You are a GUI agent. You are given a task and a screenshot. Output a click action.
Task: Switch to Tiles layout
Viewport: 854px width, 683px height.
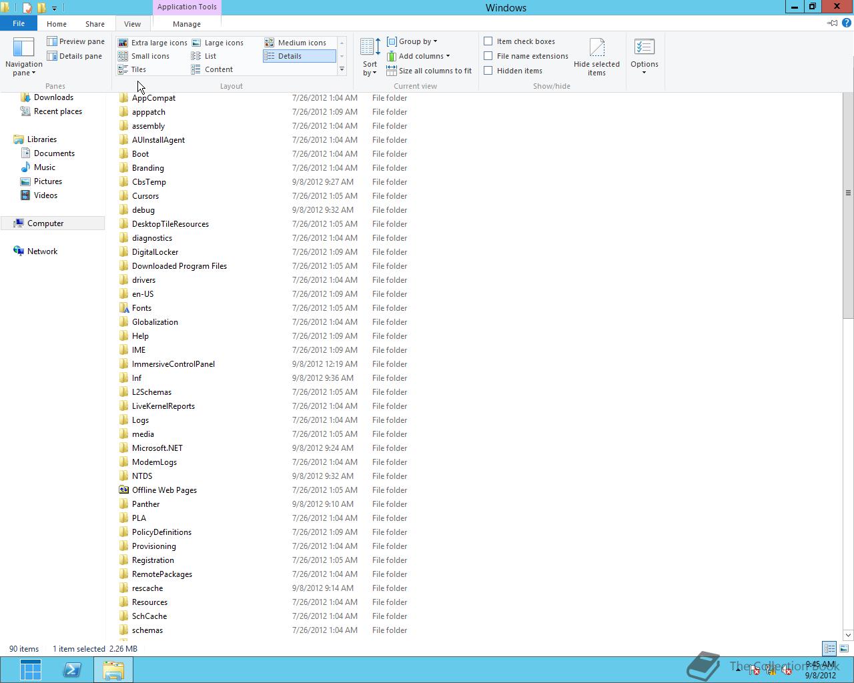[132, 69]
